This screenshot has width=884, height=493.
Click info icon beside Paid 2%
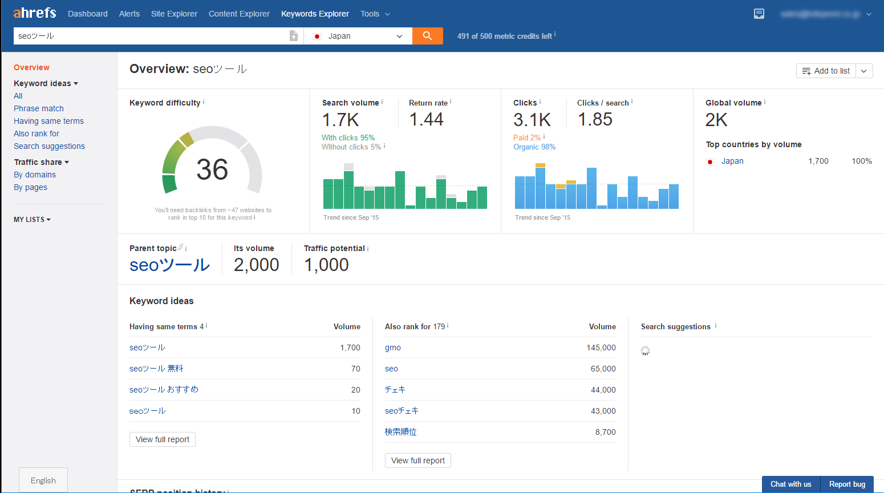(x=544, y=137)
